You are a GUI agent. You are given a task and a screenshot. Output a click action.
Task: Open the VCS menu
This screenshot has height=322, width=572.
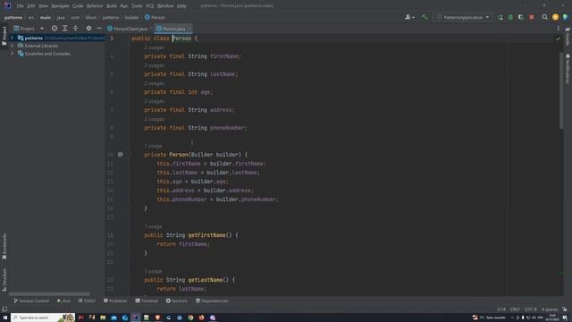click(149, 6)
